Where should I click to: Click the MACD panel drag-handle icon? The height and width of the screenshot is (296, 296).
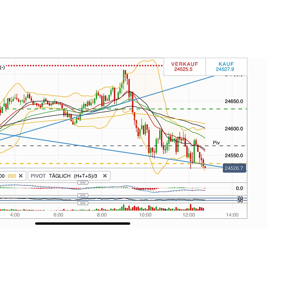83,183
